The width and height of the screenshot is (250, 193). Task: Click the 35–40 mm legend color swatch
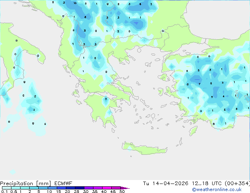(97, 188)
